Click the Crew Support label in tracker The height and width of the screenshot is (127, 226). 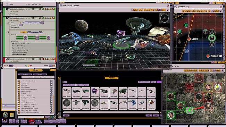[x=35, y=32]
